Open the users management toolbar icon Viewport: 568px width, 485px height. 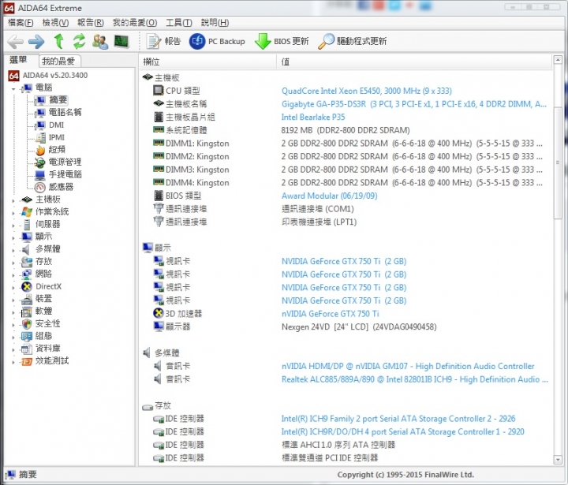click(100, 41)
